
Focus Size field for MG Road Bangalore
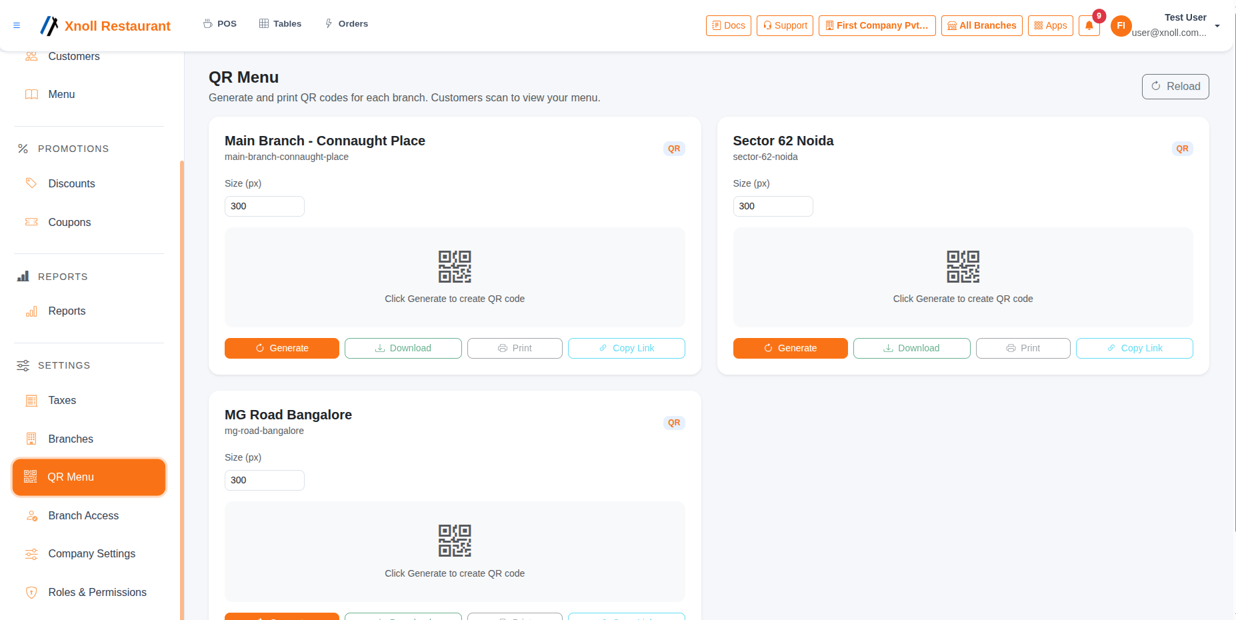(265, 480)
